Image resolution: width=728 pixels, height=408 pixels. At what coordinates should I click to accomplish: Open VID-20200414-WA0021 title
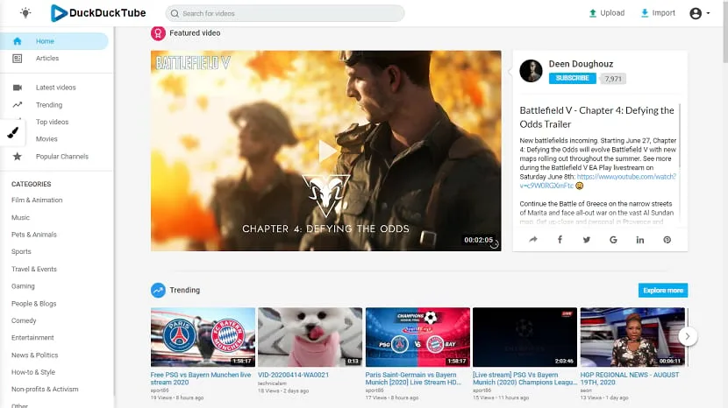294,375
